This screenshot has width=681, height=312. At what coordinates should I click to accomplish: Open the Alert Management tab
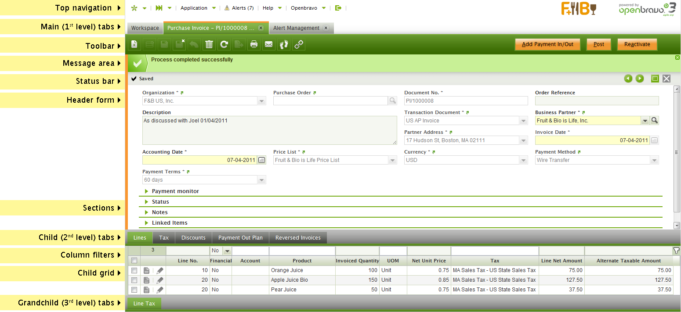296,28
